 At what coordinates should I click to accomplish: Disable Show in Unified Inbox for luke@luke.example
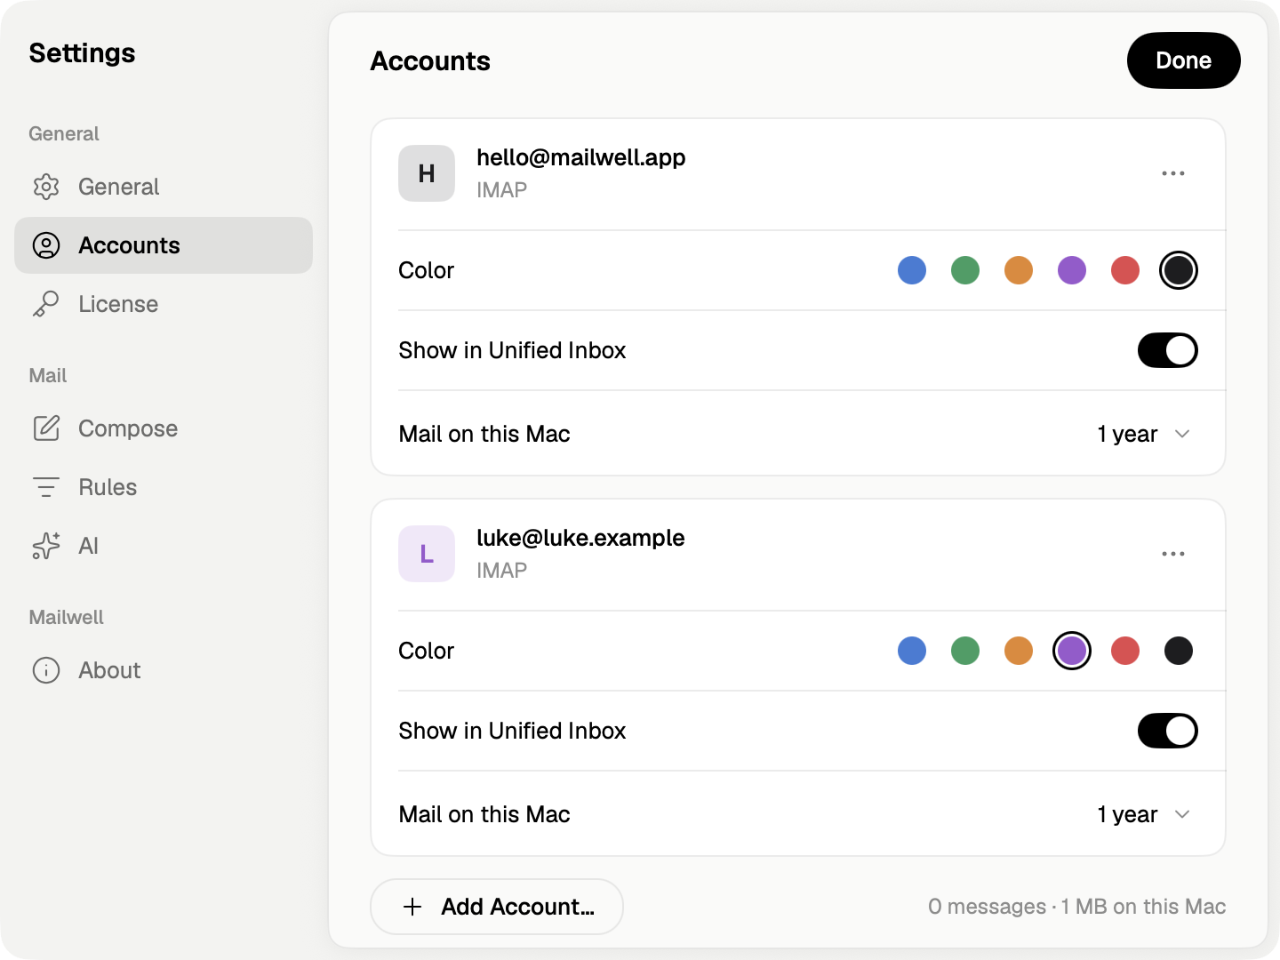(1168, 731)
